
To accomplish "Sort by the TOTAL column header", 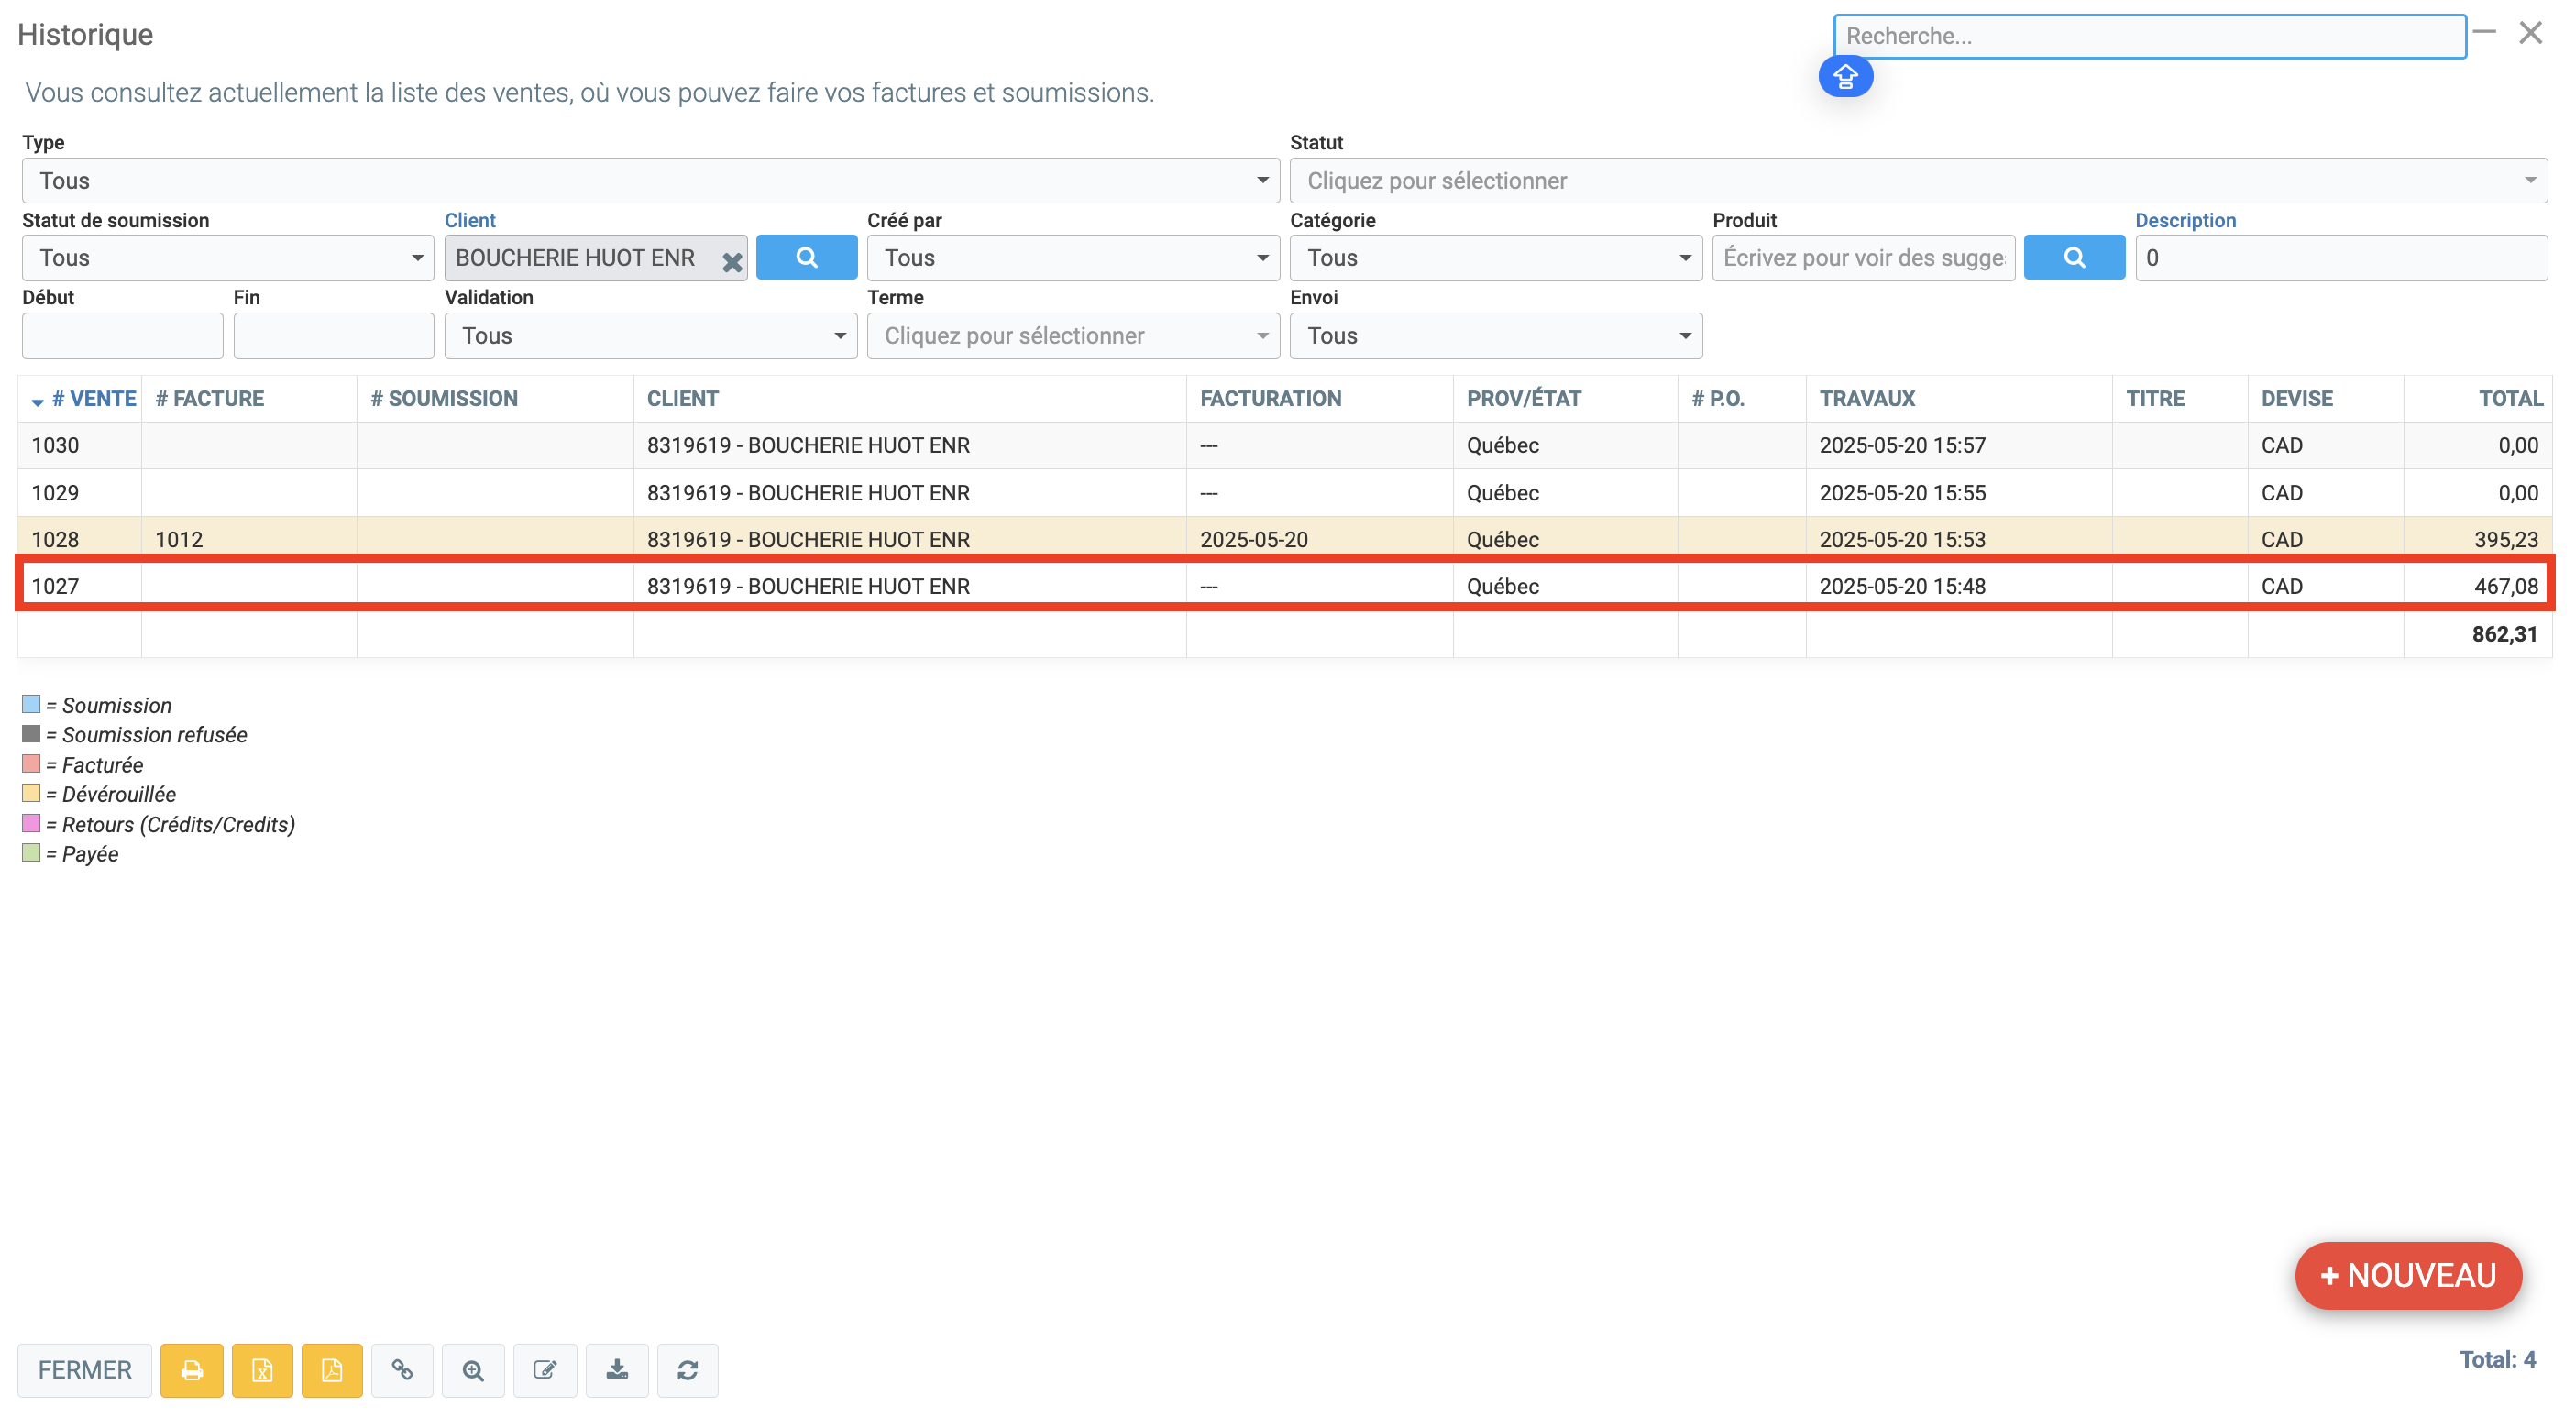I will [x=2509, y=398].
